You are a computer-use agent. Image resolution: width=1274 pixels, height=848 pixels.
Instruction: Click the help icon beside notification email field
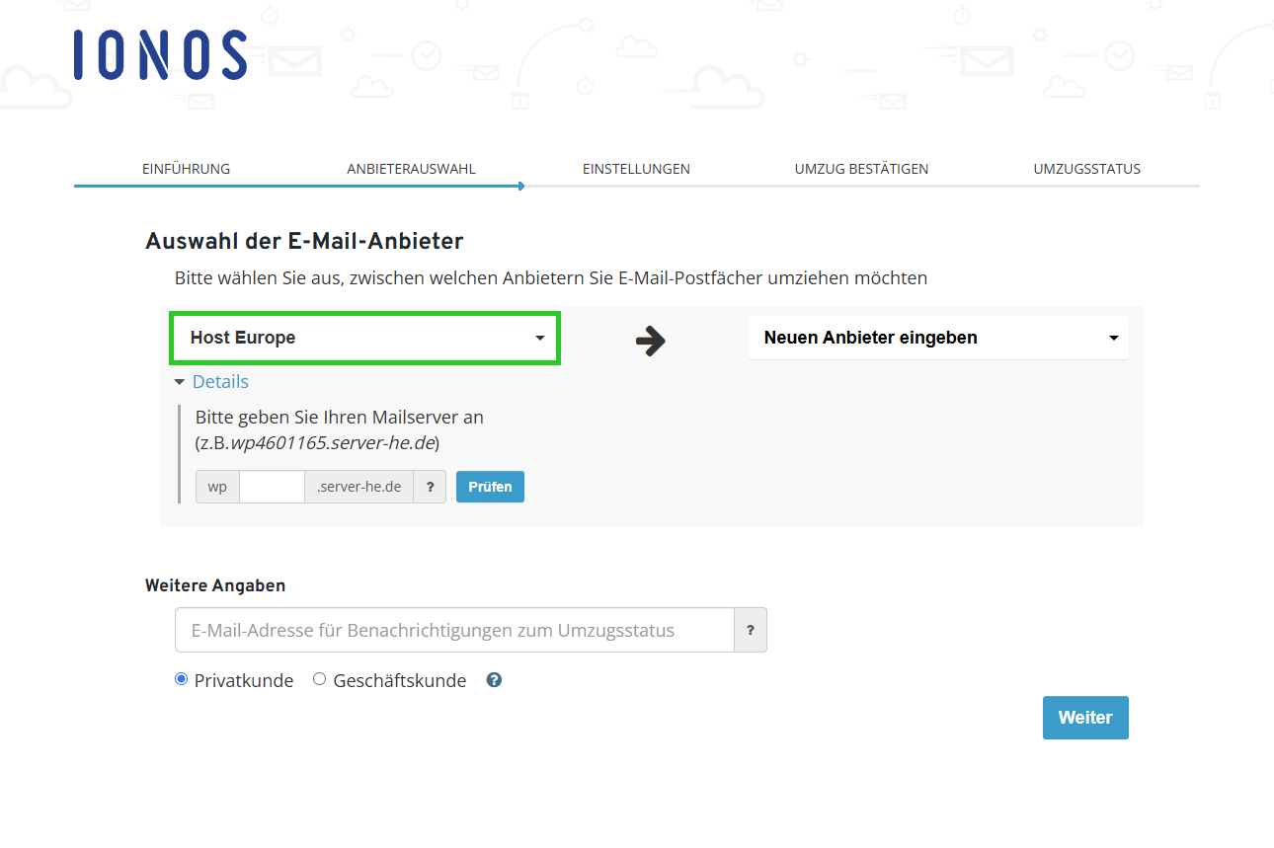coord(751,630)
